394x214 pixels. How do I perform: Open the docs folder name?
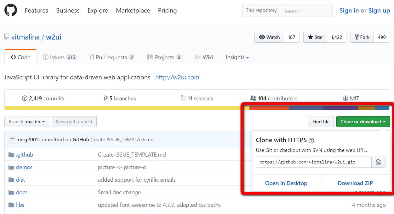click(x=22, y=192)
